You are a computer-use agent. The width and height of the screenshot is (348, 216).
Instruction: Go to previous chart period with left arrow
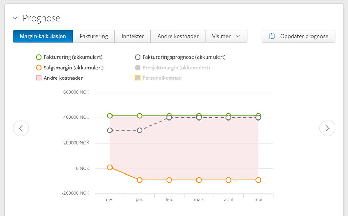pyautogui.click(x=21, y=128)
